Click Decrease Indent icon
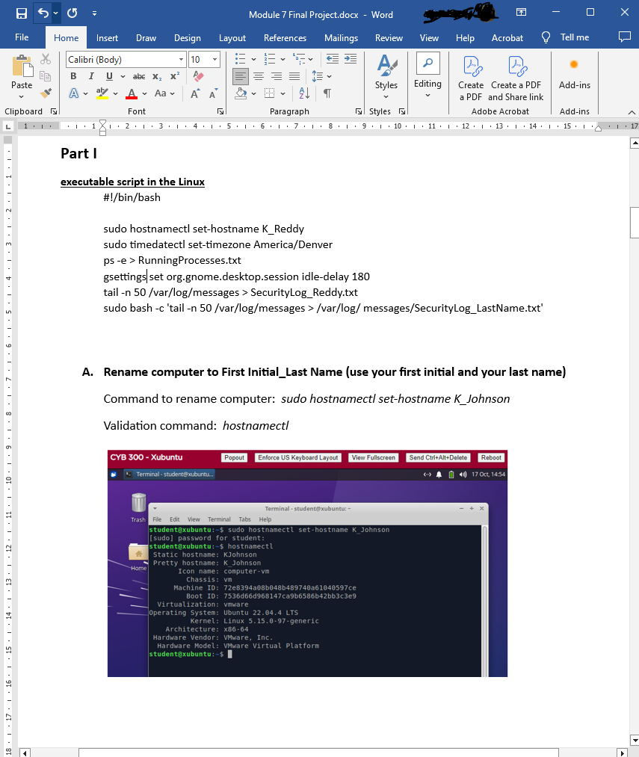 [x=333, y=59]
